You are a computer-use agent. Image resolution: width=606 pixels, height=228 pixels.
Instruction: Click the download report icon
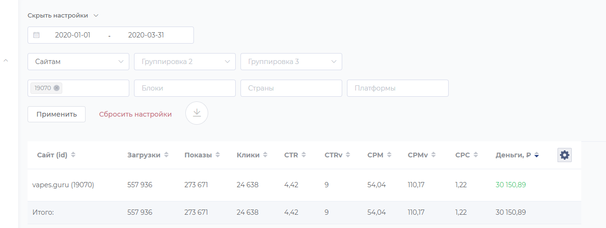point(197,113)
